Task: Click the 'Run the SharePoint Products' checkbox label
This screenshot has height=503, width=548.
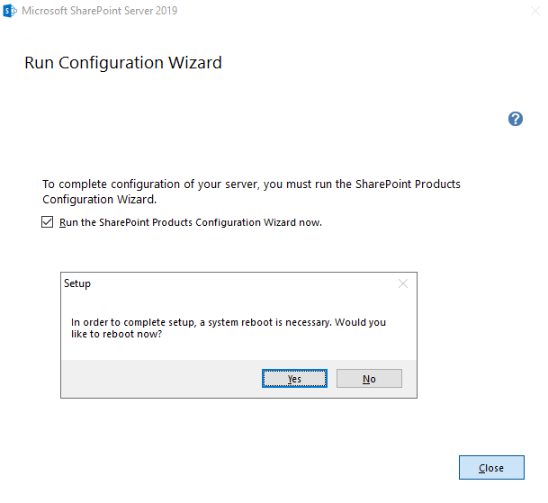Action: [x=190, y=222]
